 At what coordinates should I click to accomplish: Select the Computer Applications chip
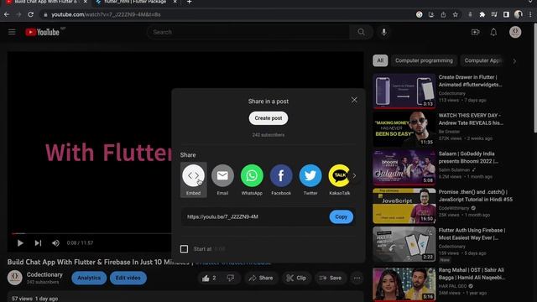coord(482,60)
